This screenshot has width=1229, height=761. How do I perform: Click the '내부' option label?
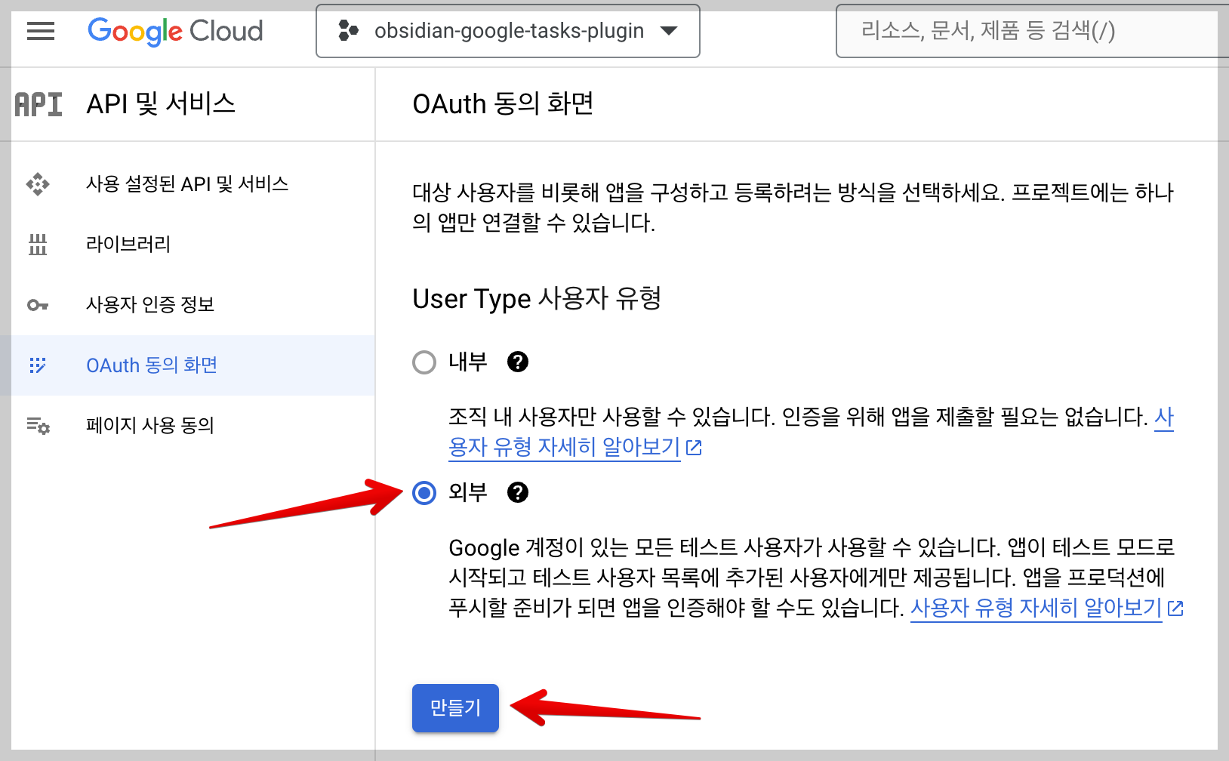[x=467, y=362]
